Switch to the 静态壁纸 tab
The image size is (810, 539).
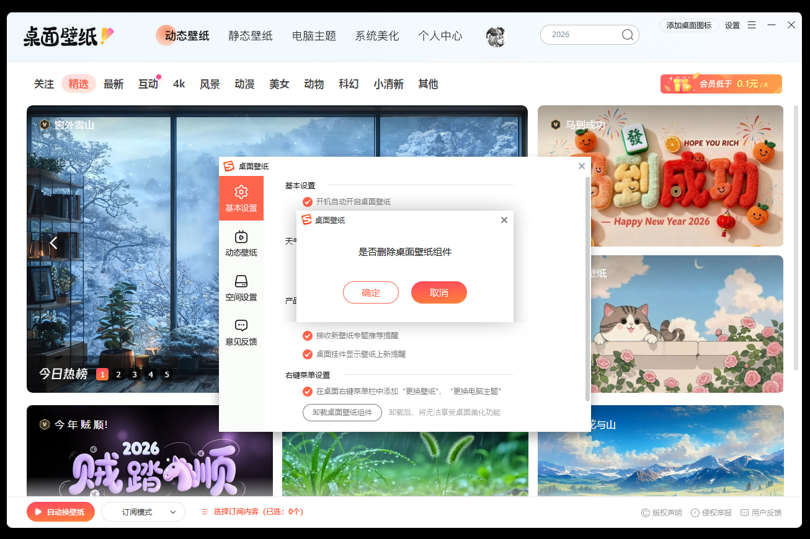250,36
